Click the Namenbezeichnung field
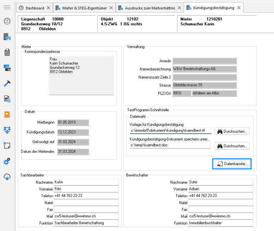The image size is (274, 231). click(205, 69)
